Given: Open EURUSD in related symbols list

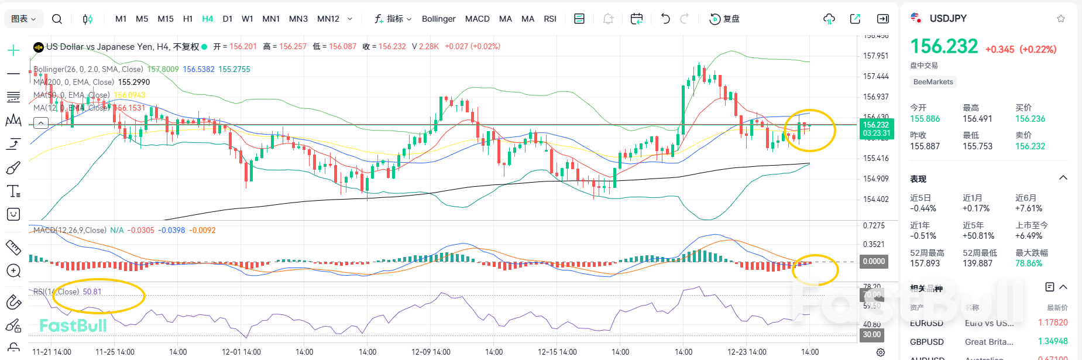Looking at the screenshot, I should pyautogui.click(x=927, y=323).
